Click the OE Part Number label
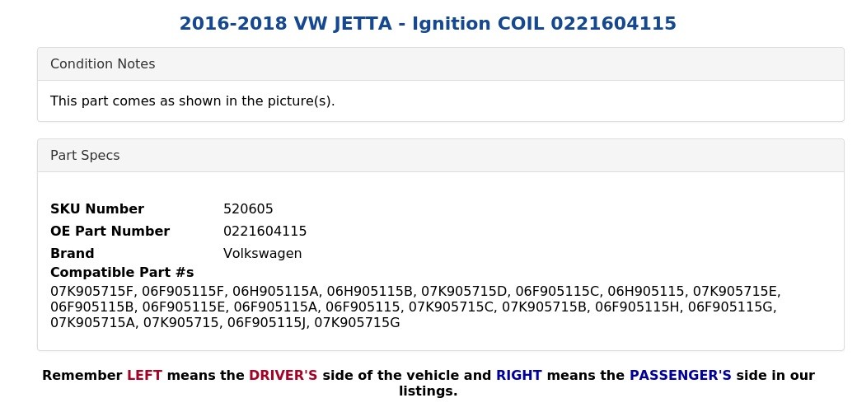This screenshot has height=412, width=857. [x=110, y=232]
